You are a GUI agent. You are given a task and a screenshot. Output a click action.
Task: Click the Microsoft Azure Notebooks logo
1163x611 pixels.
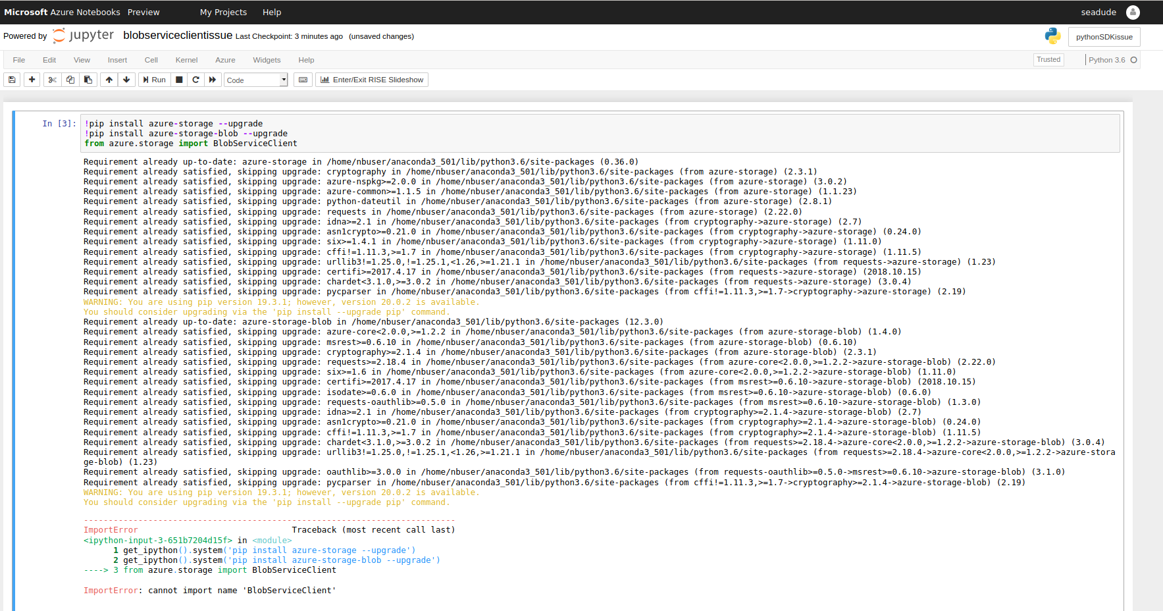click(62, 12)
